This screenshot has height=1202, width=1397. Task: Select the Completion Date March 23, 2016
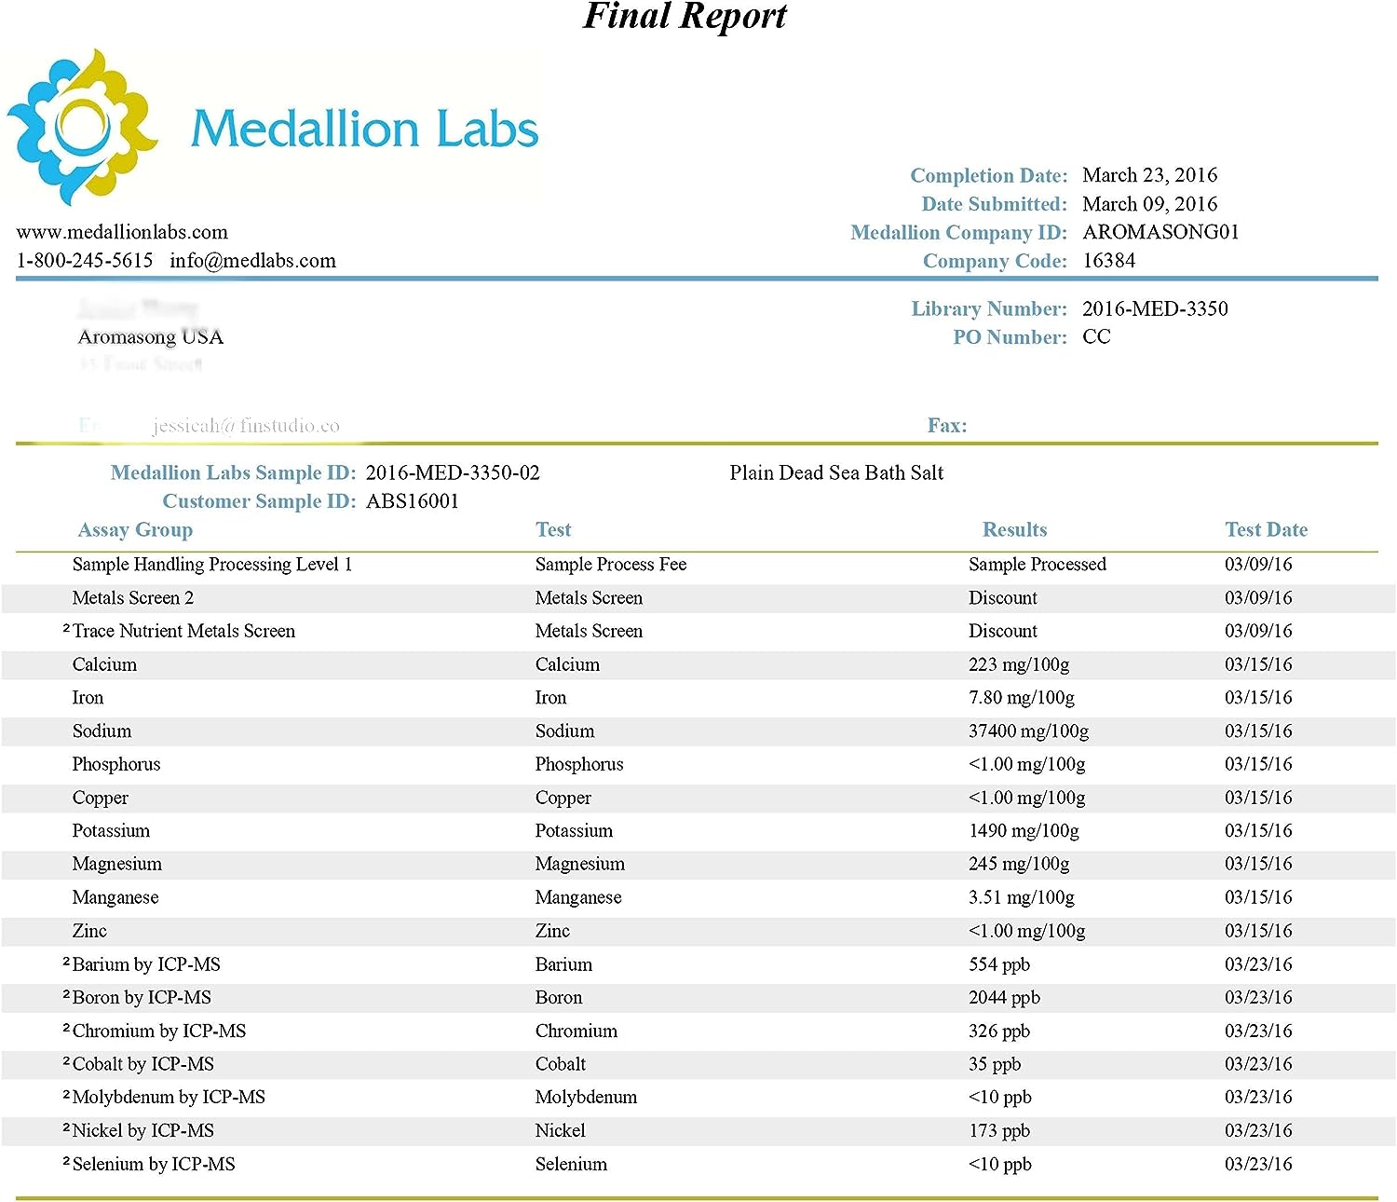point(1149,175)
